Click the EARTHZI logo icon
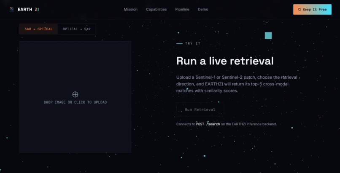Image resolution: width=340 pixels, height=173 pixels. 12,9
